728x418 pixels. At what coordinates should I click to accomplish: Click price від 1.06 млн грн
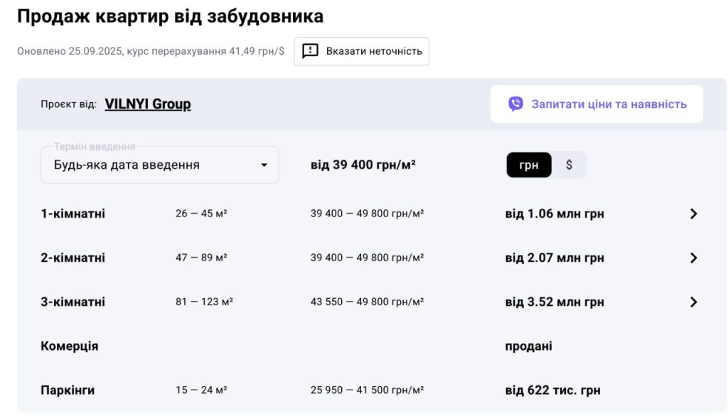[555, 214]
